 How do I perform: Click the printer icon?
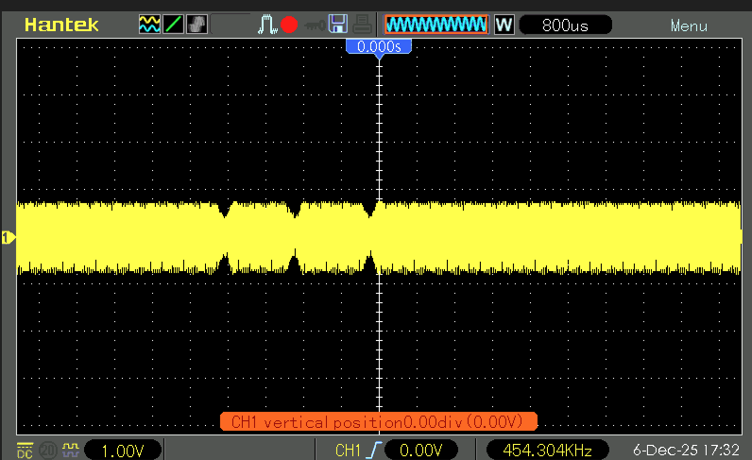click(x=361, y=25)
